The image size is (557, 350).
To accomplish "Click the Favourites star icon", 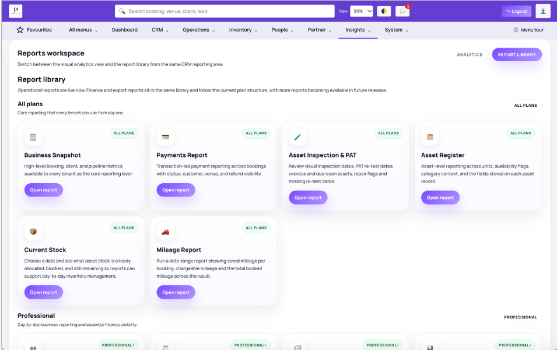I will click(20, 30).
